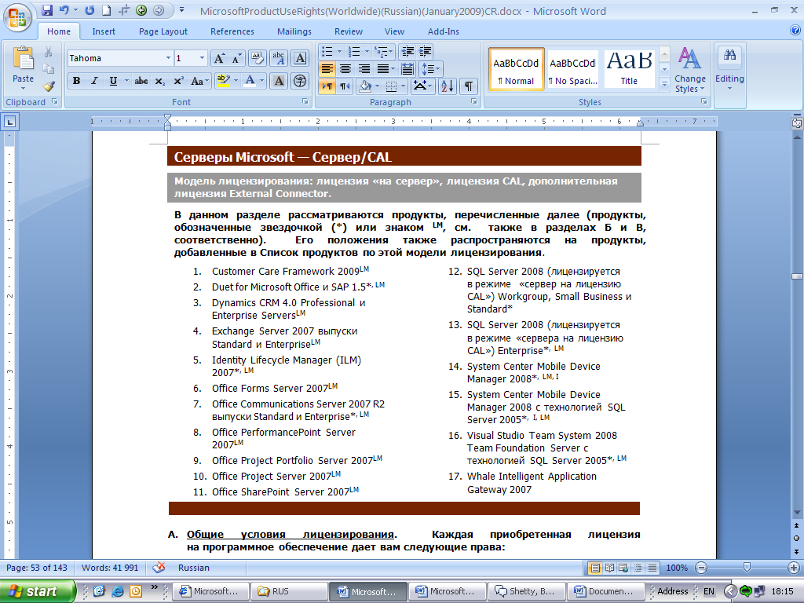804x603 pixels.
Task: Open the Review tab
Action: (x=349, y=31)
